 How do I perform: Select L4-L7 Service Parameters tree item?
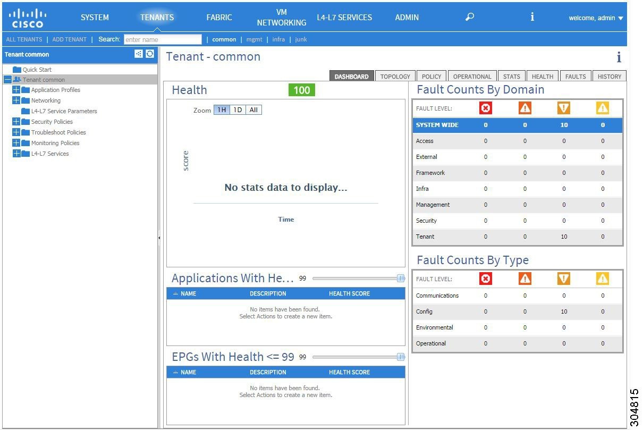64,111
